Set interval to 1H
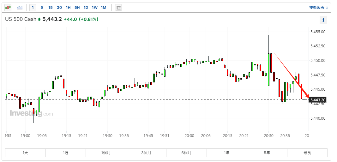The height and width of the screenshot is (162, 337). 68,7
